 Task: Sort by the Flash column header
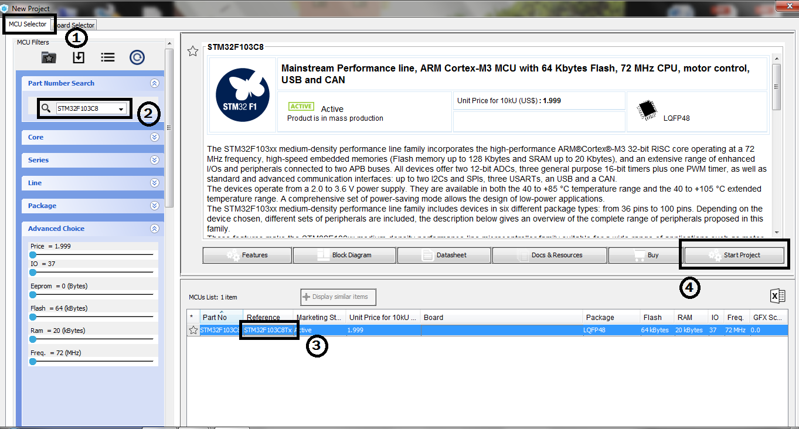[657, 317]
